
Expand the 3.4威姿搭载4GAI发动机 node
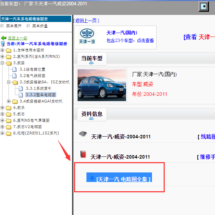click(x=9, y=101)
